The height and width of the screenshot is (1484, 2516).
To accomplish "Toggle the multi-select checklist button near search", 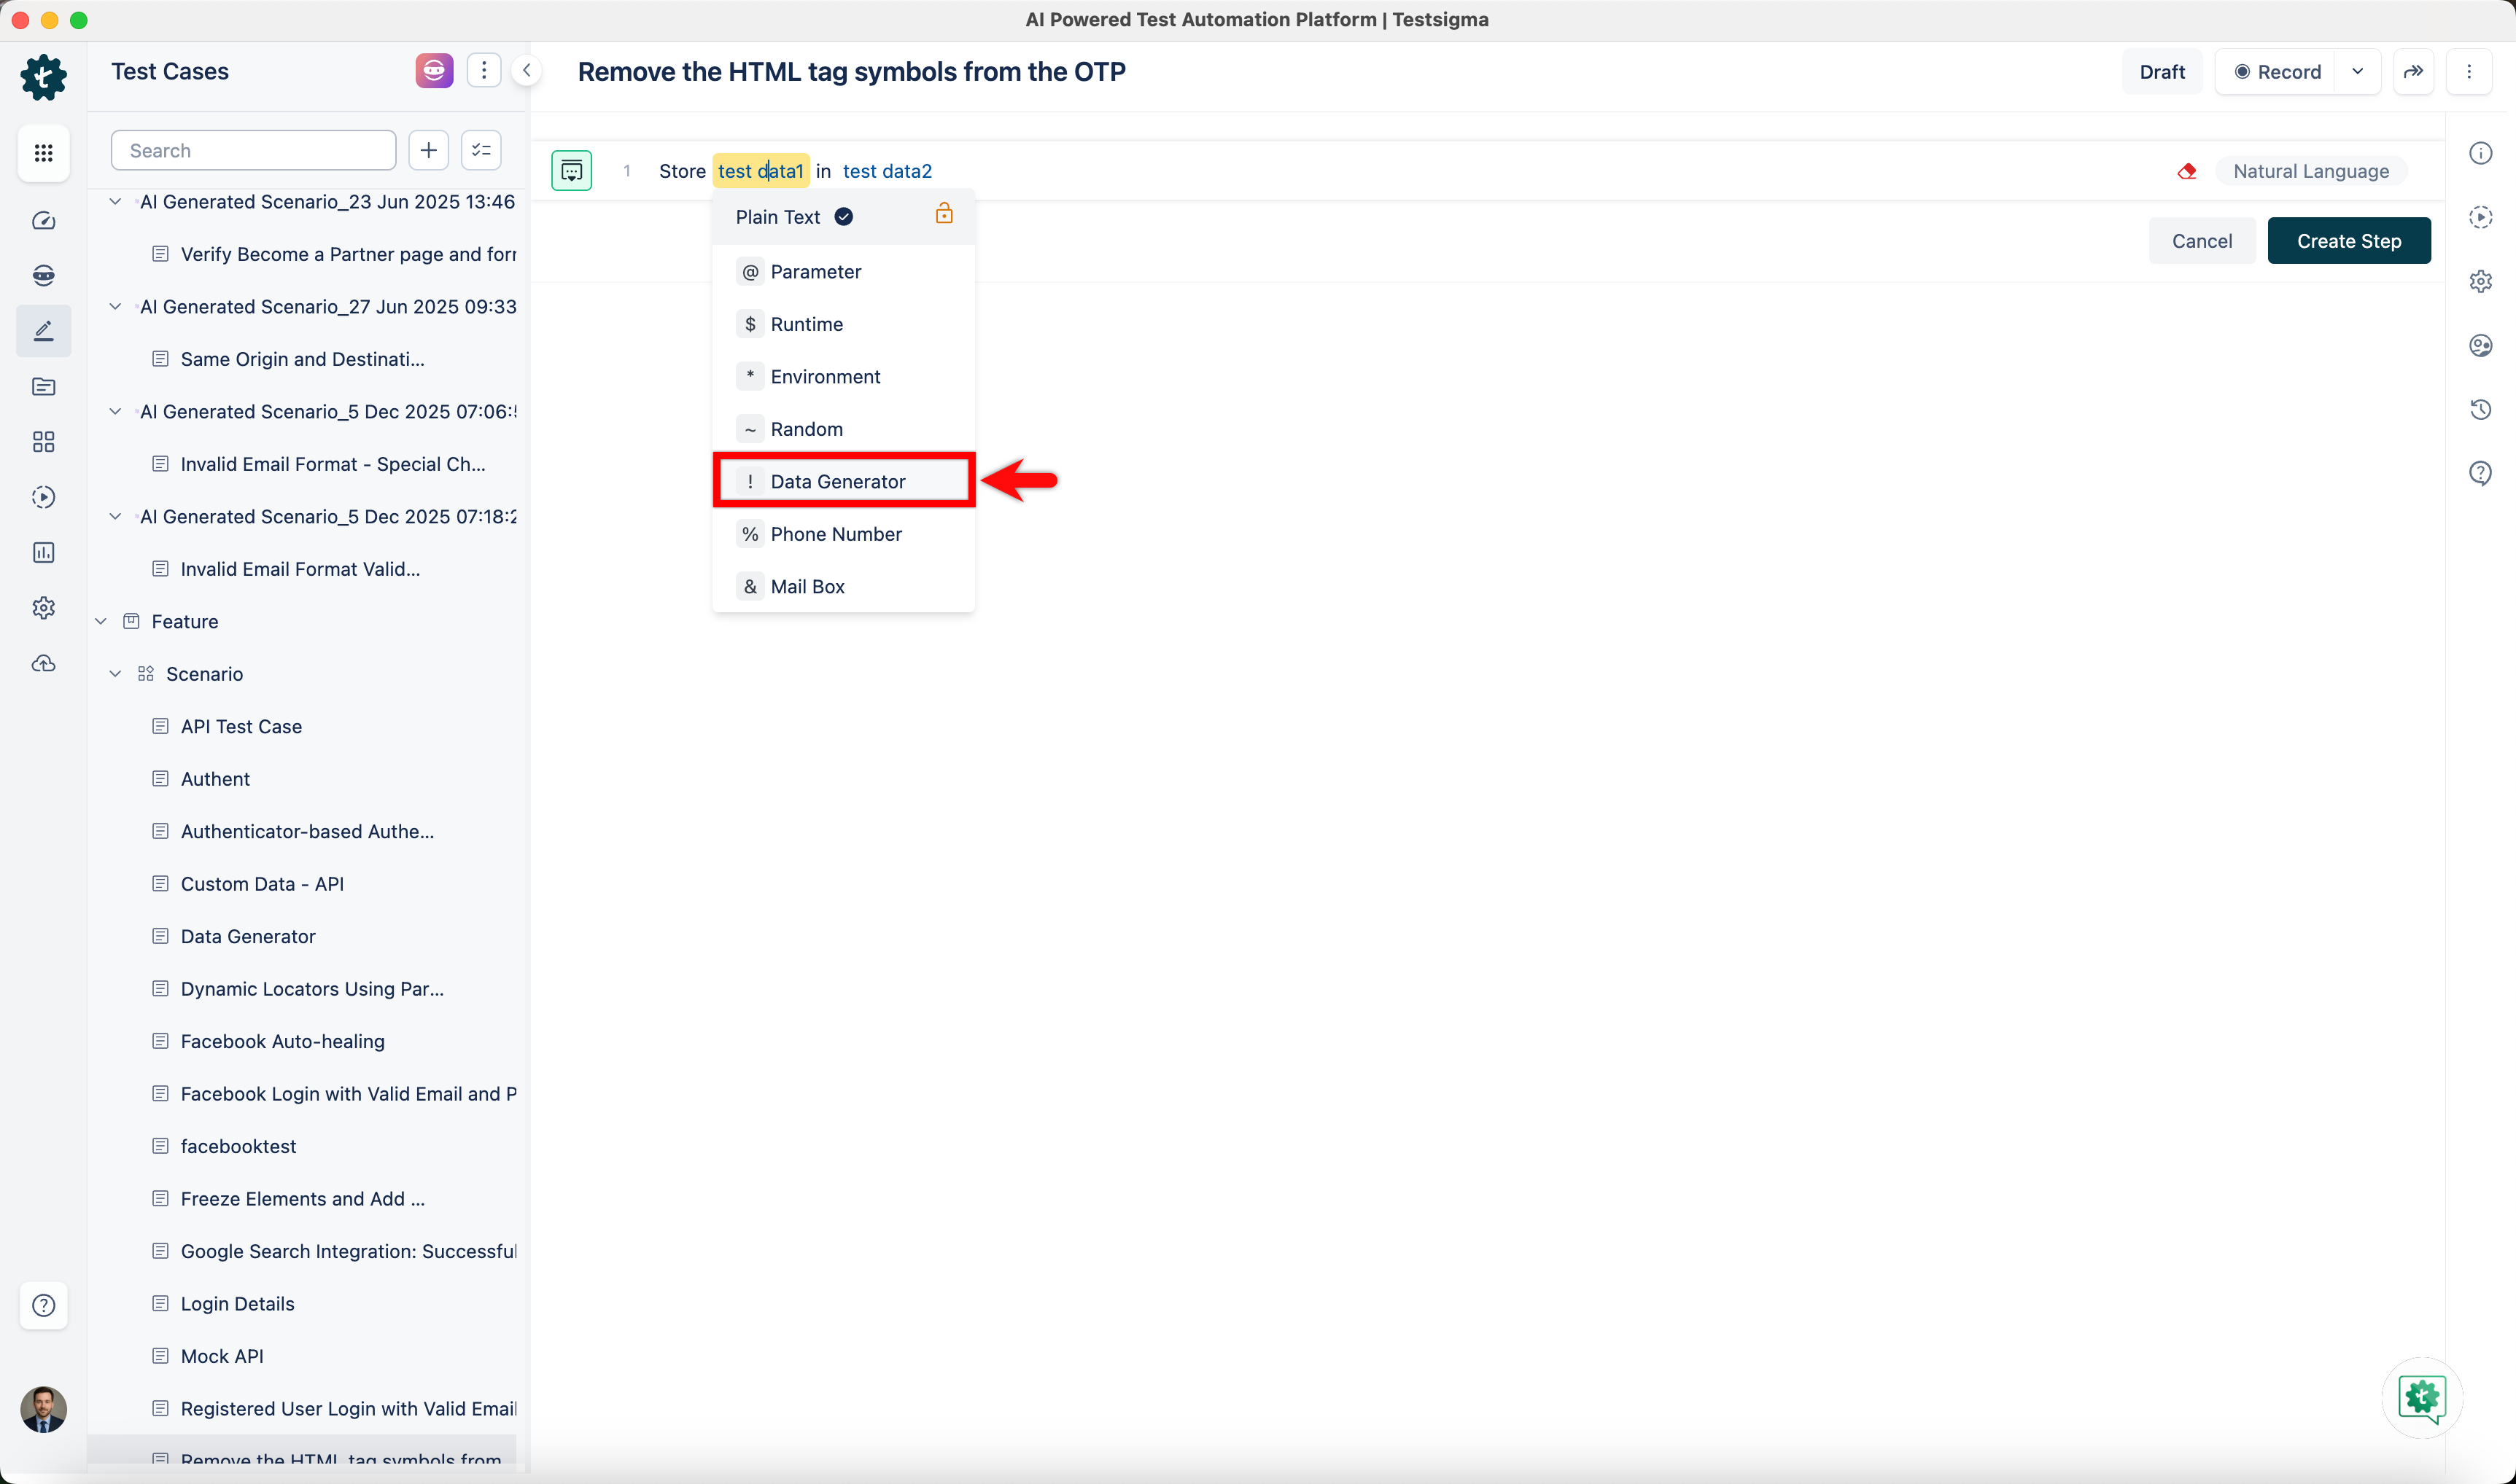I will [x=481, y=151].
